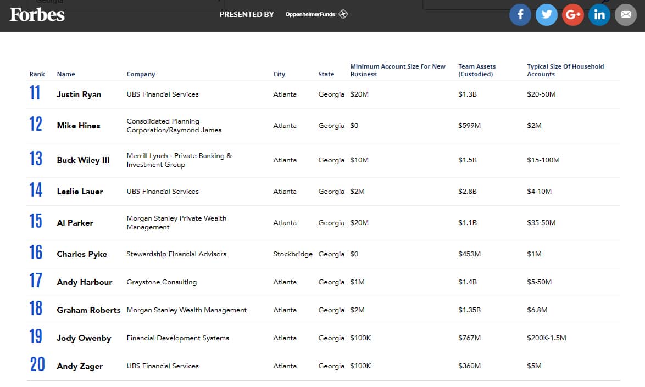Open Mike Hines's profile
Viewport: 645px width, 387px height.
coord(79,126)
